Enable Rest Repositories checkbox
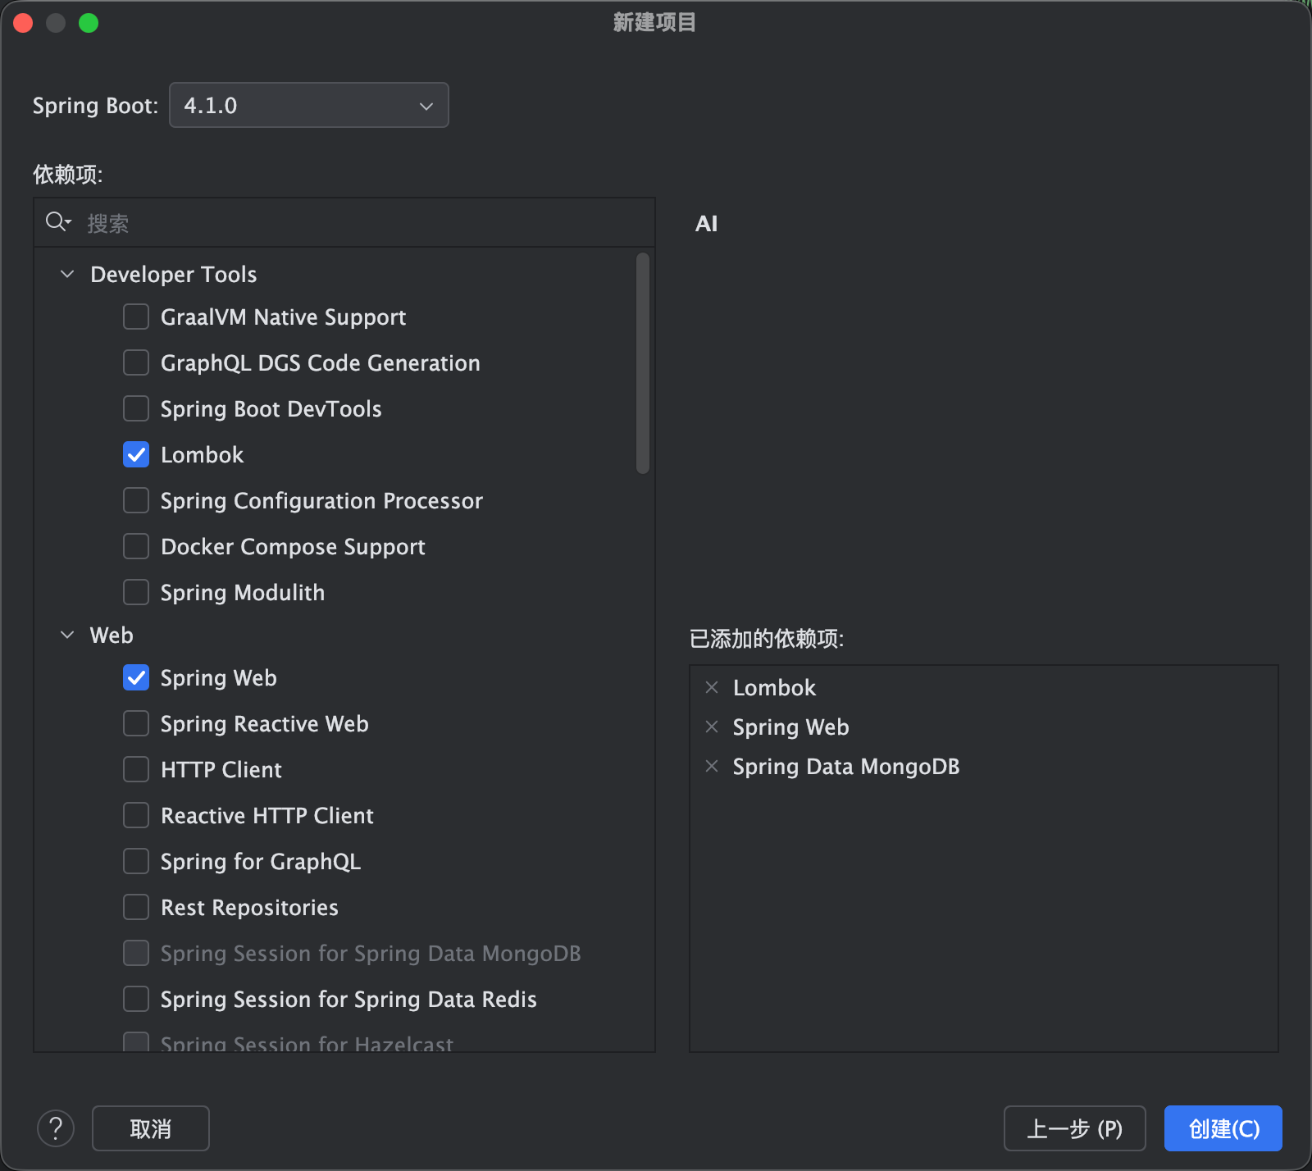Viewport: 1312px width, 1171px height. click(136, 907)
